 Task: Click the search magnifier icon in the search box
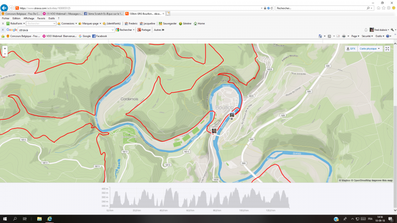point(368,8)
